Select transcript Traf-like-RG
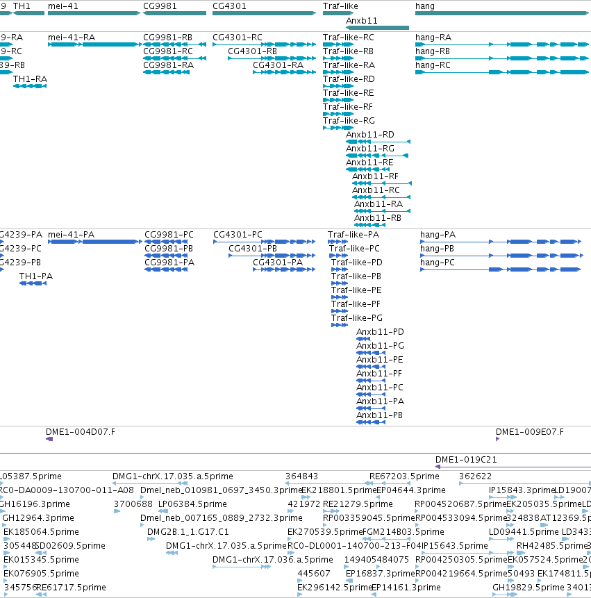This screenshot has height=598, width=591. point(338,128)
